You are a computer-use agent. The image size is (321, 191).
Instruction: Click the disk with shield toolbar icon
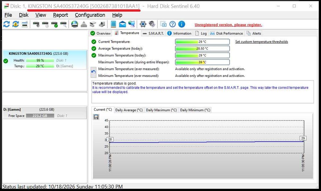[x=36, y=24]
